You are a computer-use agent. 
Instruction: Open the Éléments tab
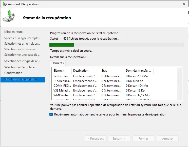coord(58,63)
